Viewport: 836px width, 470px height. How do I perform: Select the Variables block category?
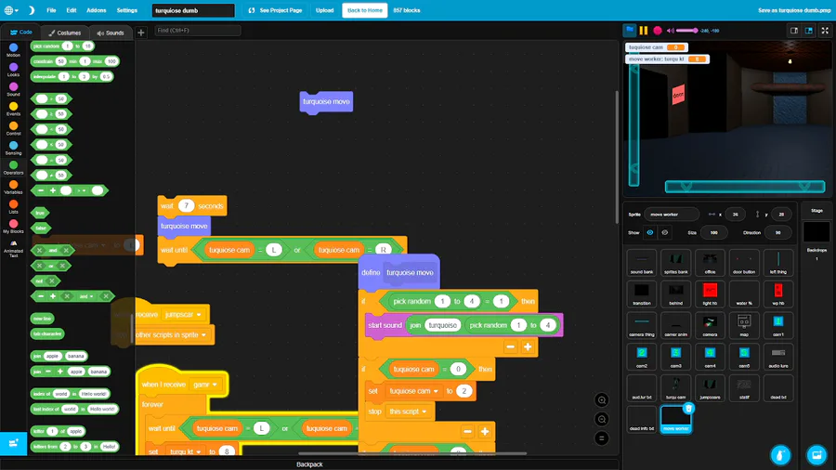[13, 187]
